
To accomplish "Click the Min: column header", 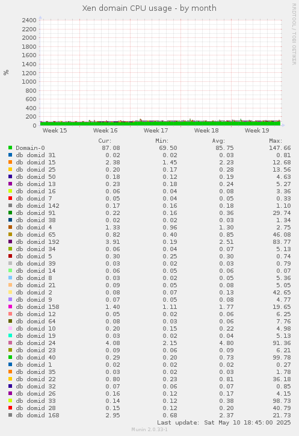I will point(162,141).
